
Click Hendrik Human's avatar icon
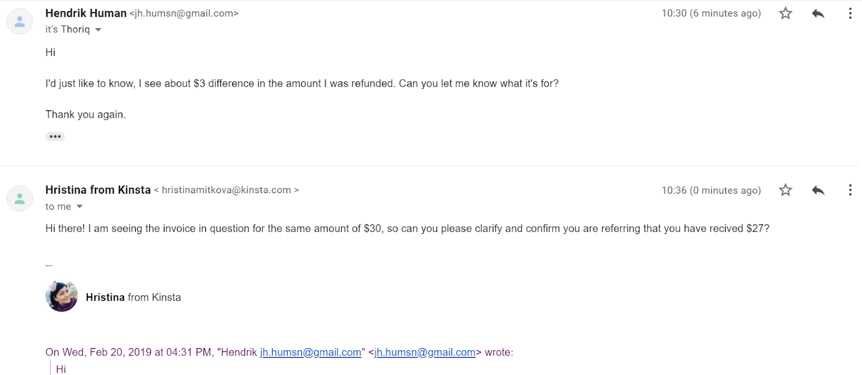pos(20,22)
